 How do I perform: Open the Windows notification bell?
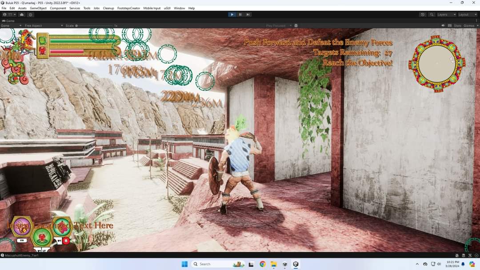pos(463,264)
